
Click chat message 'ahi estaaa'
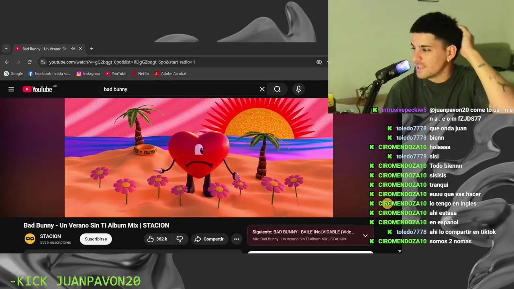[443, 213]
